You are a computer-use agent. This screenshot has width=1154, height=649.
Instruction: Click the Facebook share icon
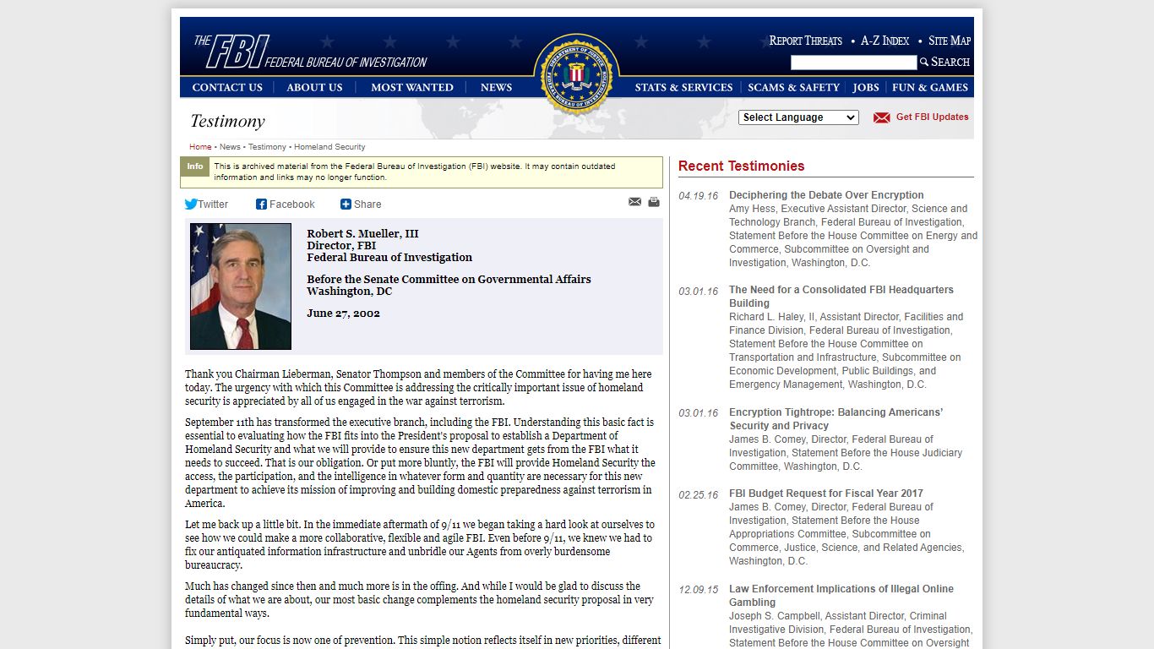point(261,204)
